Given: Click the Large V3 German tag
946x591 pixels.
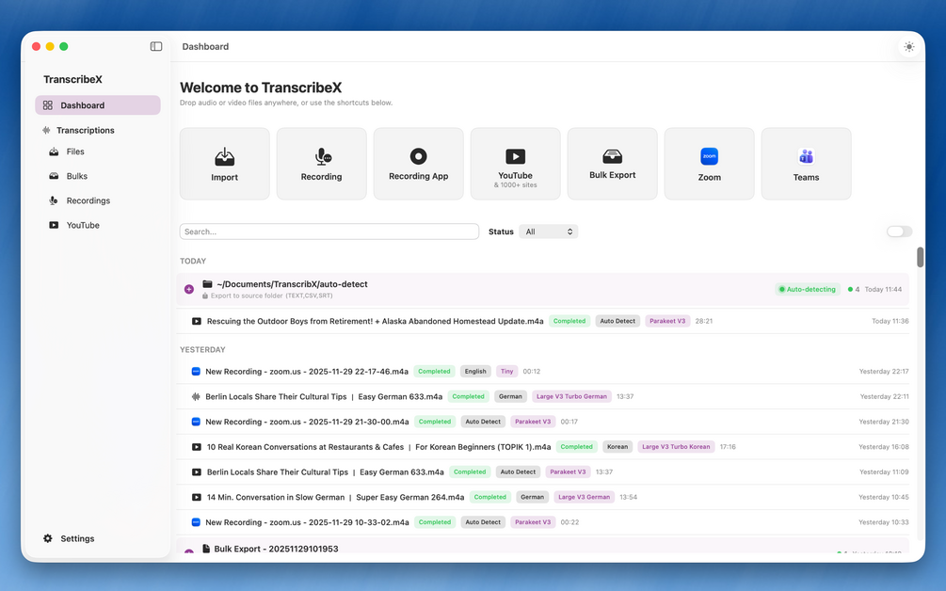Looking at the screenshot, I should (x=584, y=498).
